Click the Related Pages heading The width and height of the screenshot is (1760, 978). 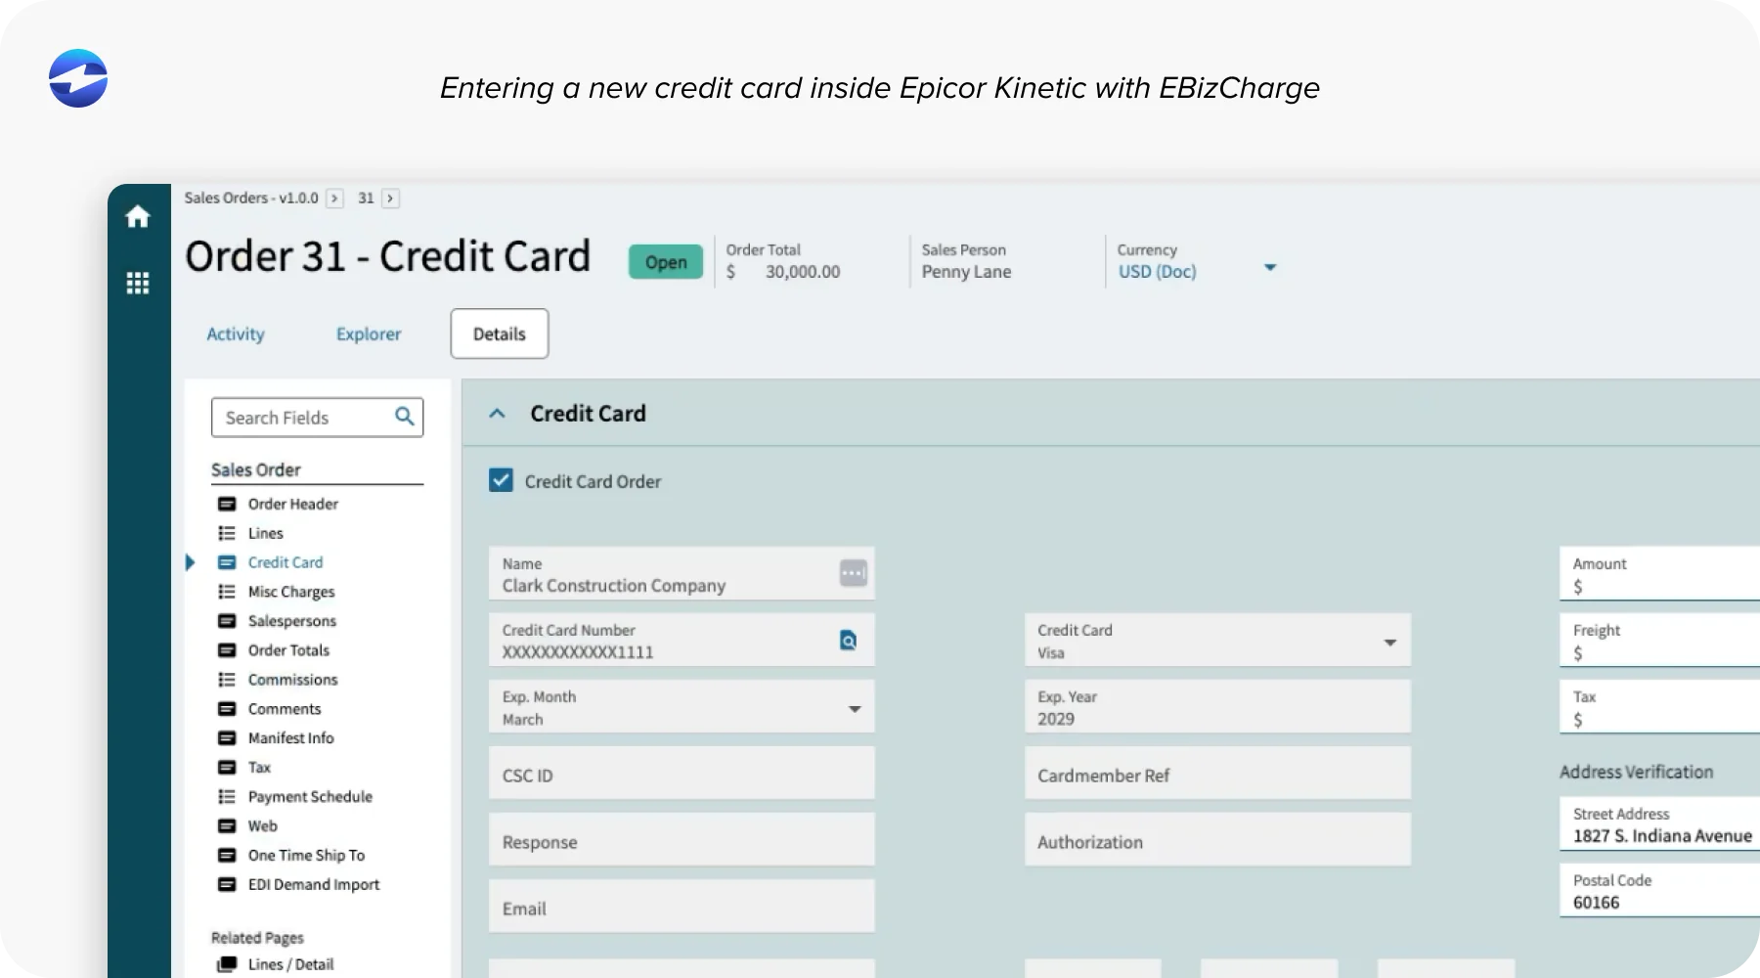pyautogui.click(x=257, y=937)
